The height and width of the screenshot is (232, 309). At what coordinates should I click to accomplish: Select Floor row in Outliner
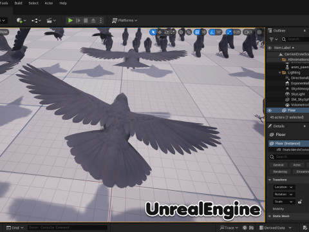point(288,110)
